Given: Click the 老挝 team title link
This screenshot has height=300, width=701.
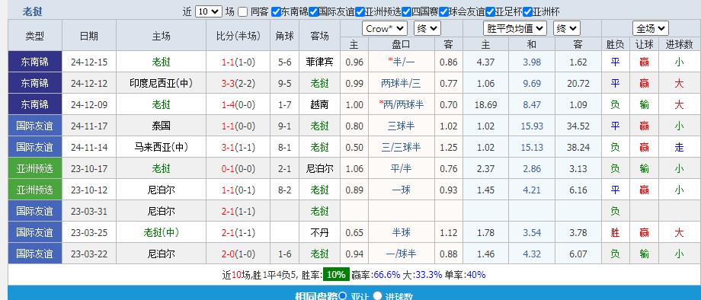Looking at the screenshot, I should pyautogui.click(x=32, y=12).
